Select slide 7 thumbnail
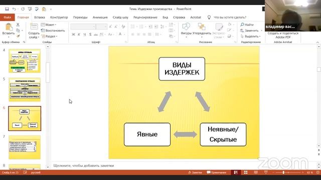 click(x=25, y=147)
